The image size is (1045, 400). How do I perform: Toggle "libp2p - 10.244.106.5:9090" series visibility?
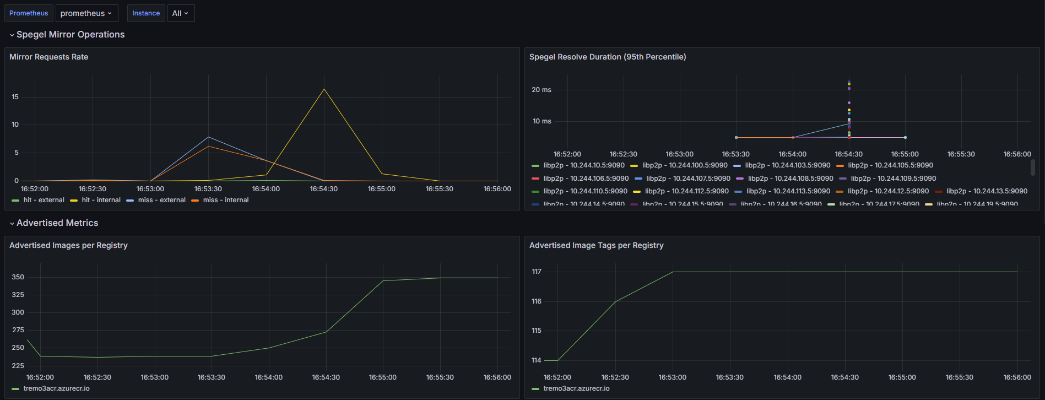click(586, 179)
